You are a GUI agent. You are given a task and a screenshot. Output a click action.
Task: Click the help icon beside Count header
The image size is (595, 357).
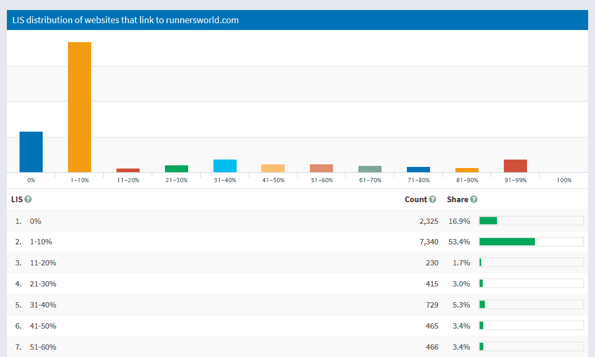tap(433, 200)
